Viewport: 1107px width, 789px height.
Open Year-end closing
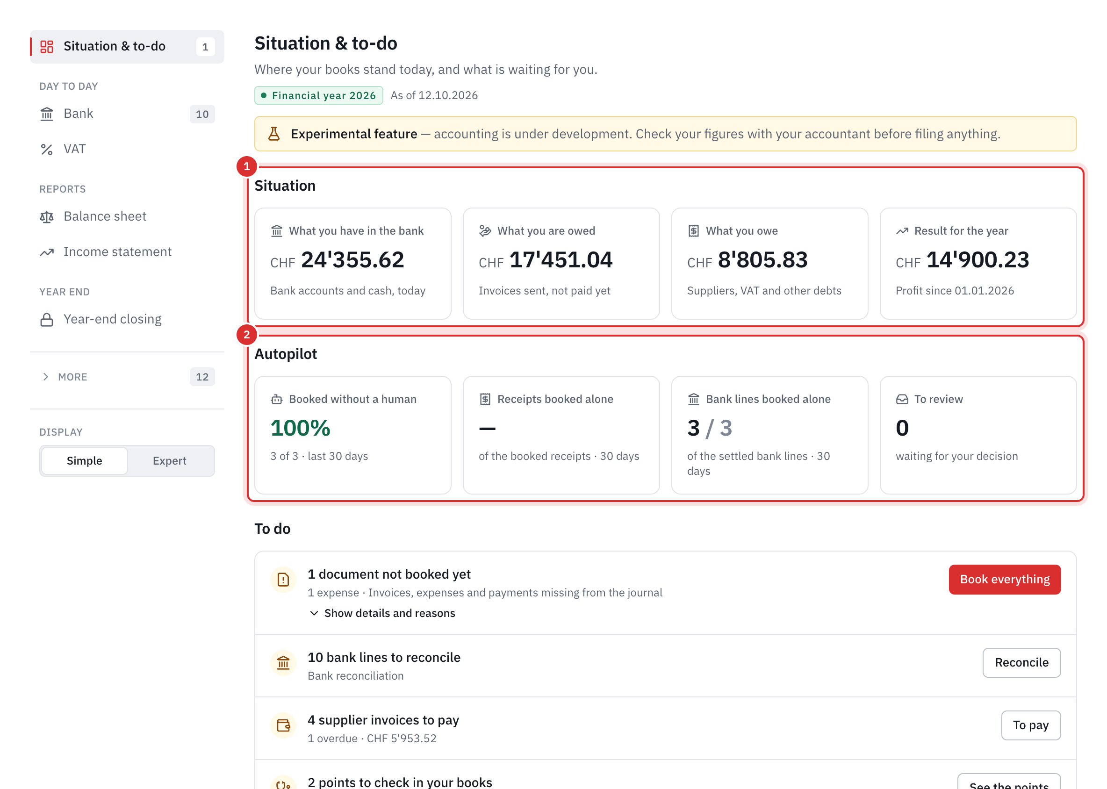pos(127,320)
